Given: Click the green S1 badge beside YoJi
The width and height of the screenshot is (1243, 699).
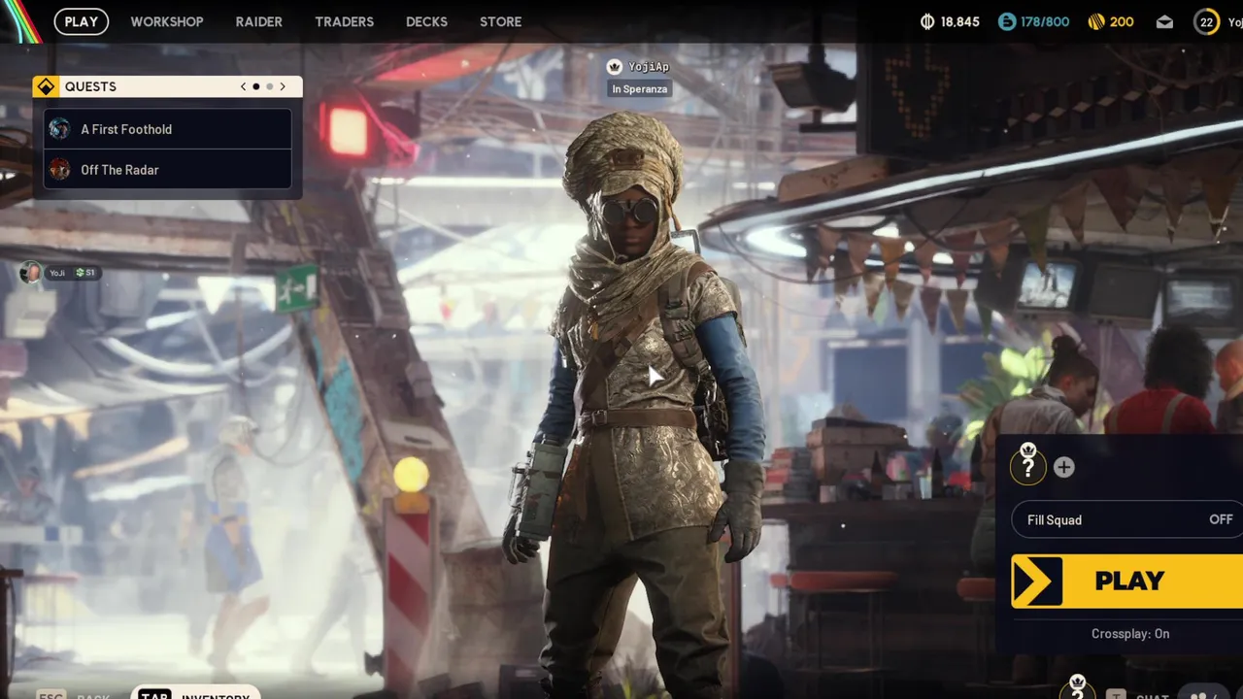Looking at the screenshot, I should (85, 273).
